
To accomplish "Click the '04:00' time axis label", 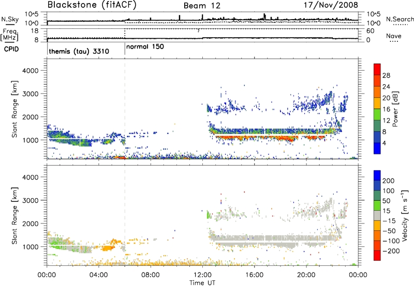I will 98,275.
